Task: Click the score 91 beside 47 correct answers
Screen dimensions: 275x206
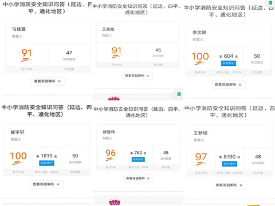Action: coord(26,53)
